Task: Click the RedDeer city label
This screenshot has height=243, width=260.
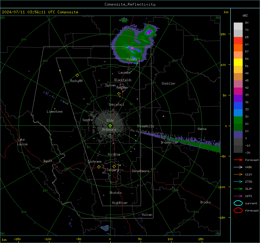Action: pos(122,88)
